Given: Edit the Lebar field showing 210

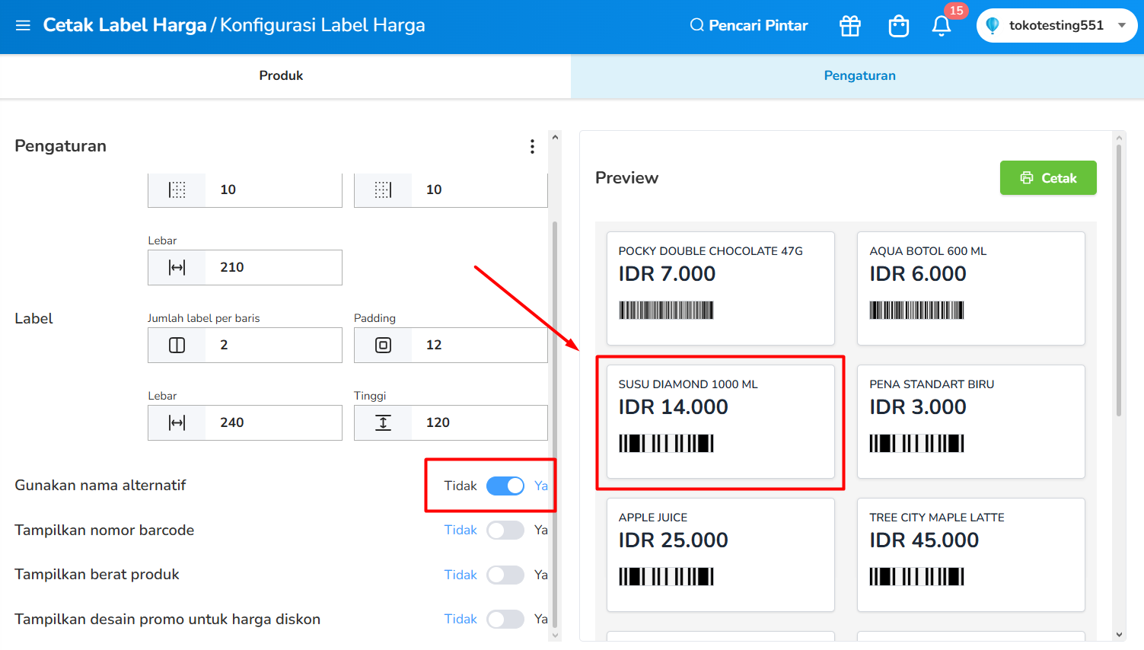Looking at the screenshot, I should (245, 267).
